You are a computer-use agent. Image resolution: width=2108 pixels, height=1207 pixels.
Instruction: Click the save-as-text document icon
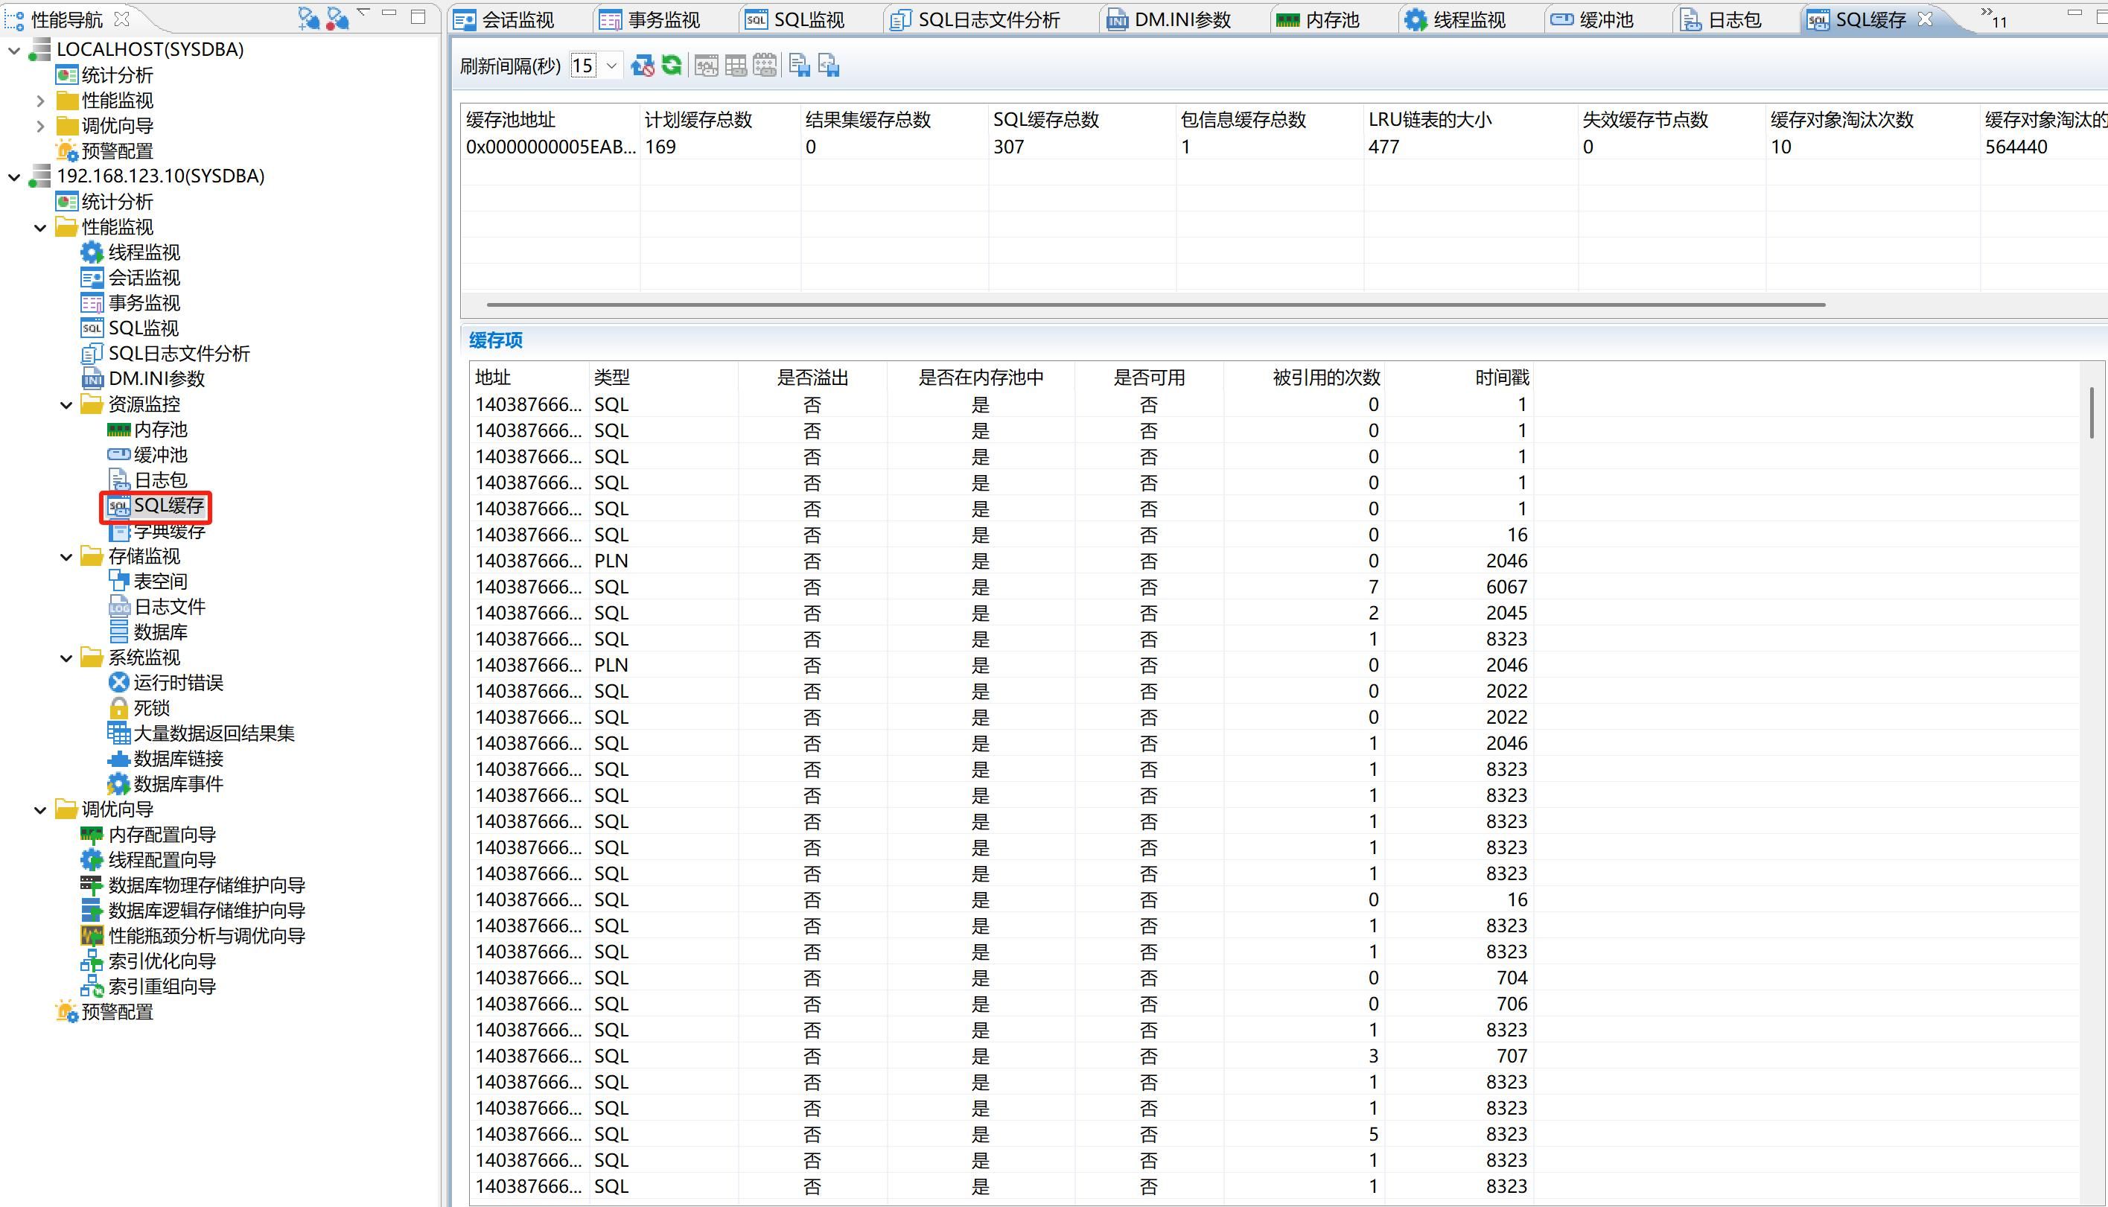tap(799, 66)
